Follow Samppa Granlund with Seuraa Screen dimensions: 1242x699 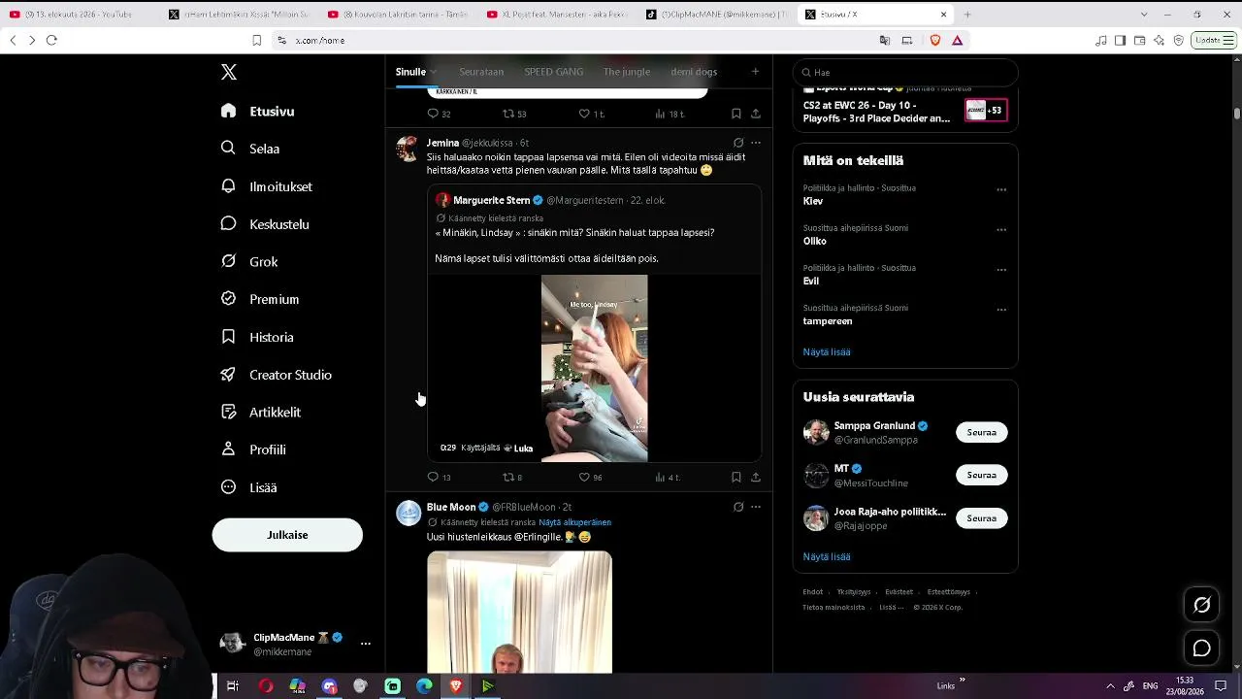coord(982,432)
